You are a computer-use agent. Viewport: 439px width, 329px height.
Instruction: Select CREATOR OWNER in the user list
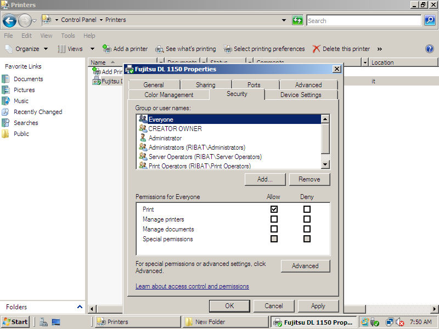click(229, 129)
